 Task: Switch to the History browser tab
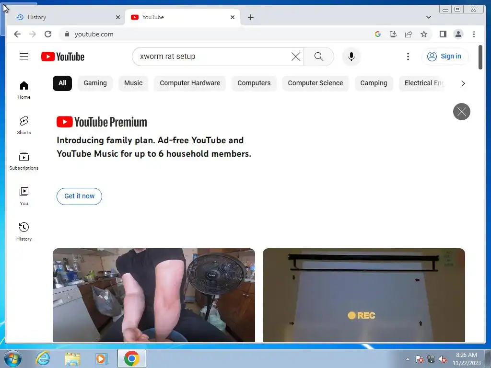65,17
